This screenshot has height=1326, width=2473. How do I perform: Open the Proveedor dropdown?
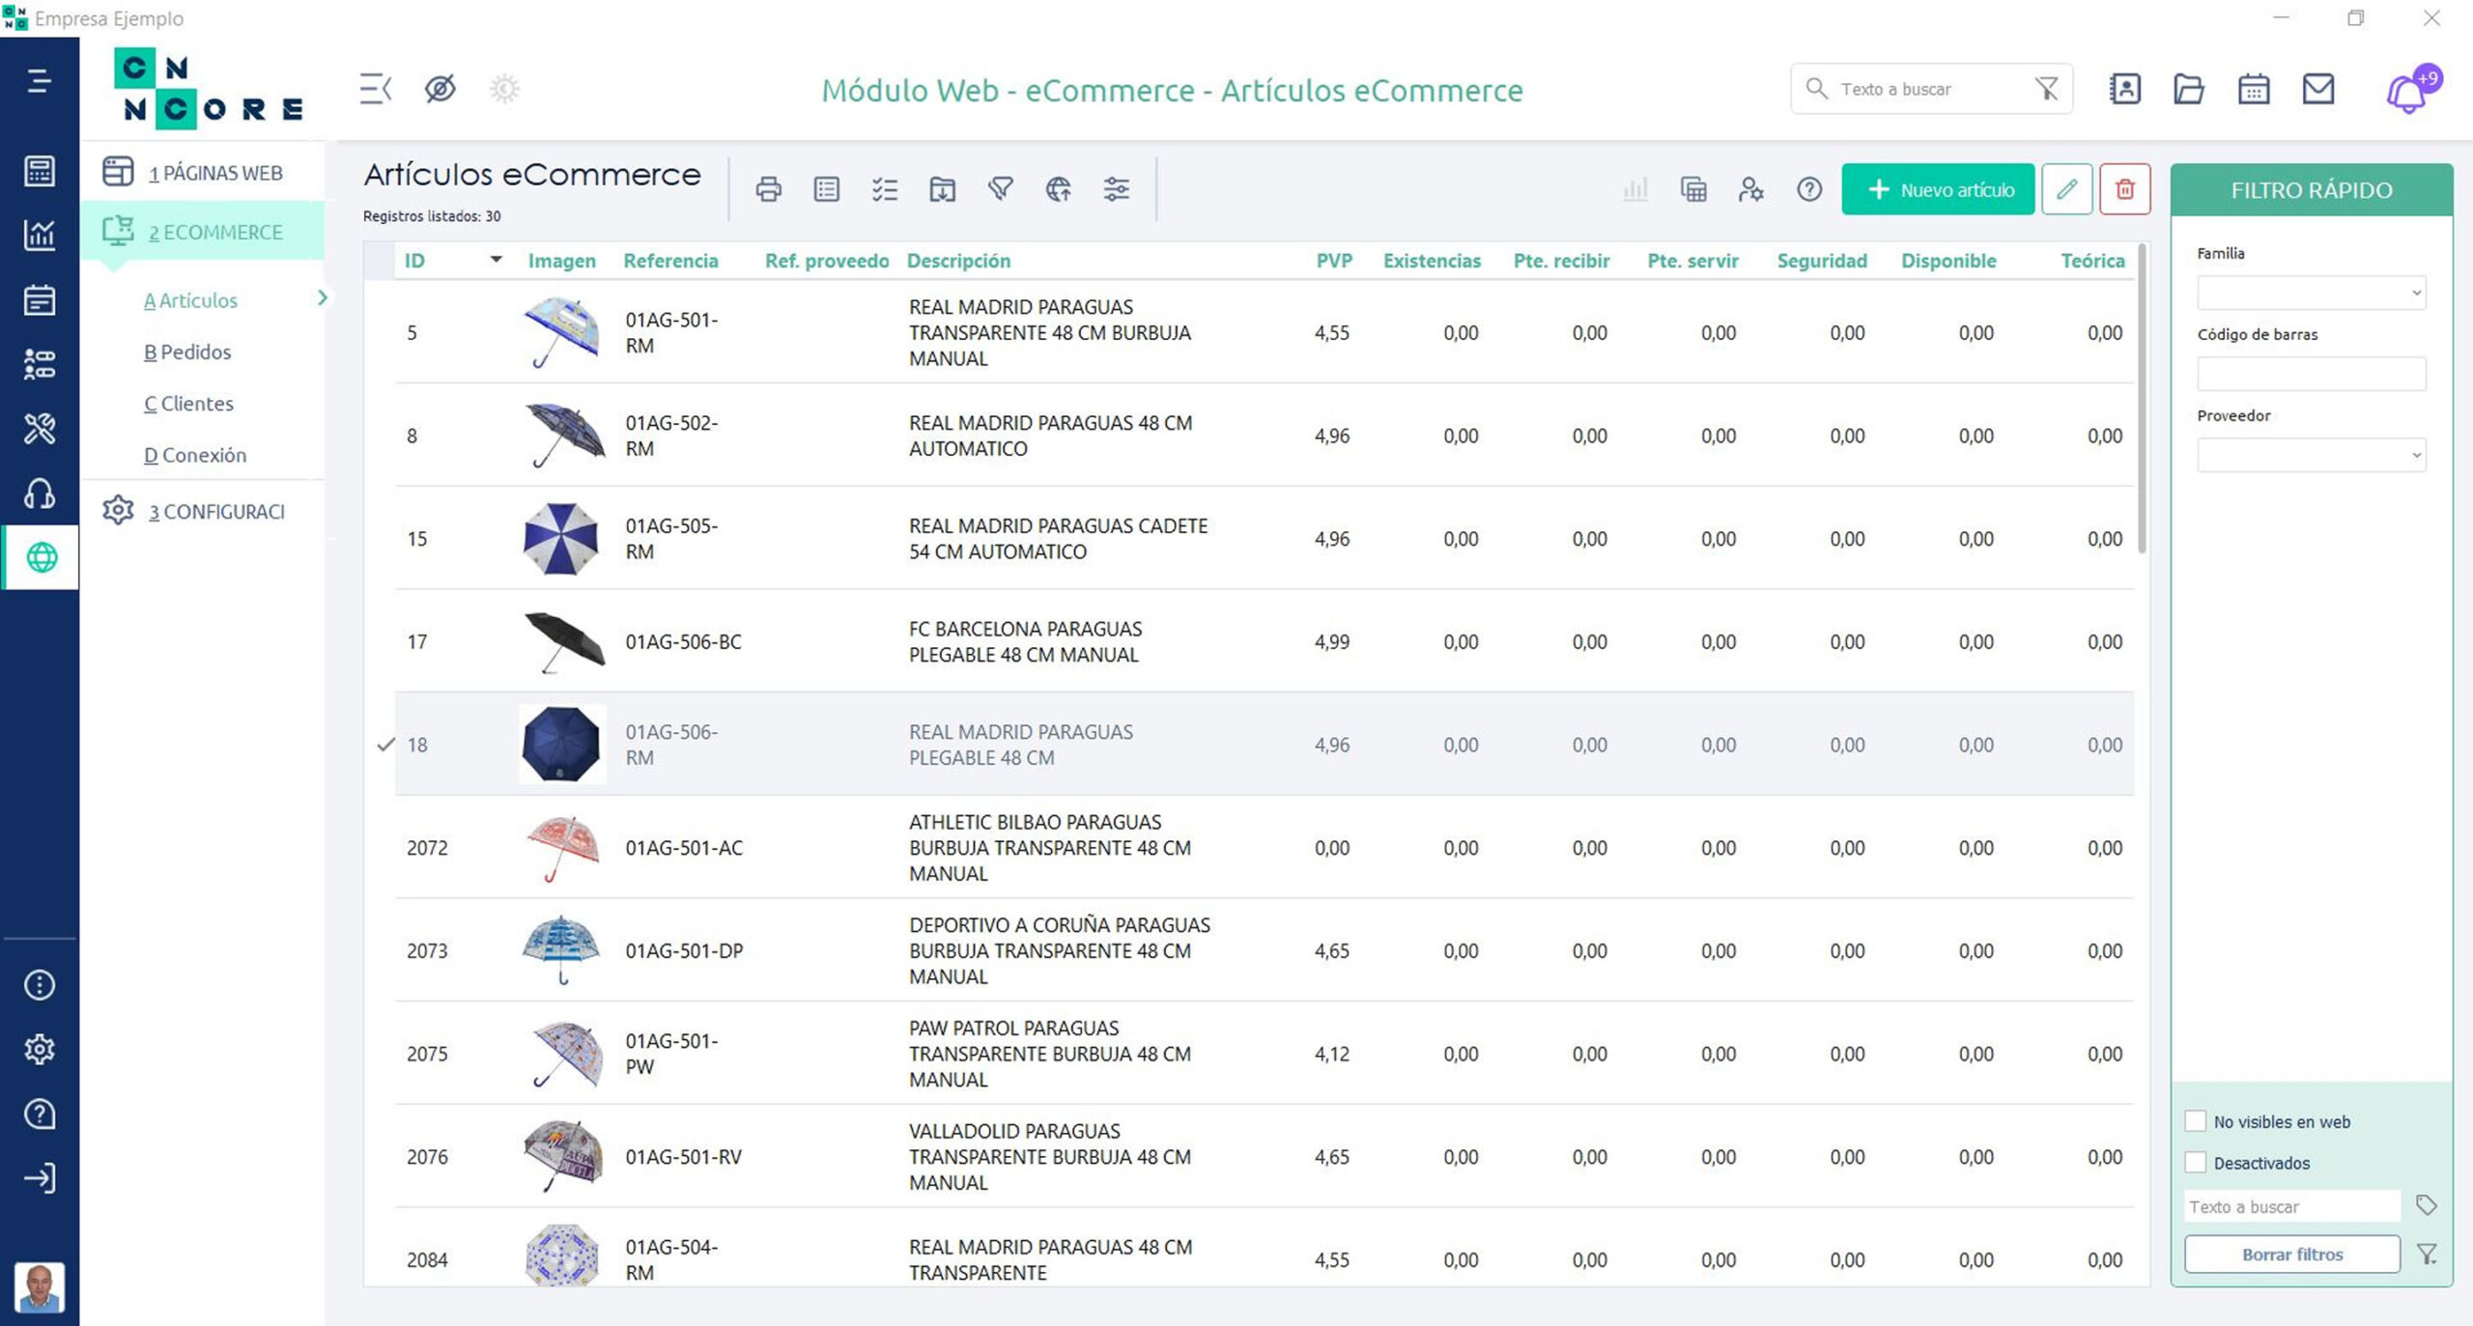coord(2311,455)
